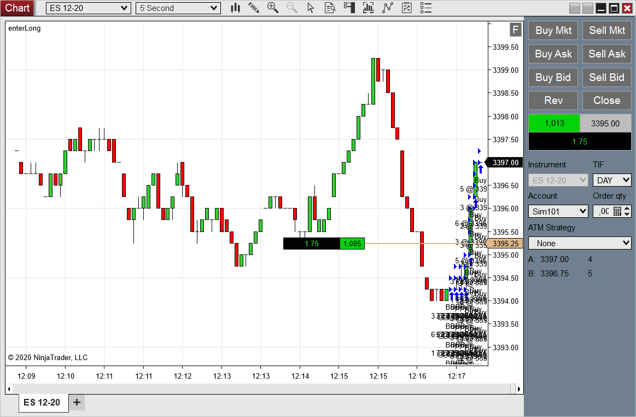This screenshot has width=636, height=417.
Task: Open the Indicators icon
Action: [368, 8]
